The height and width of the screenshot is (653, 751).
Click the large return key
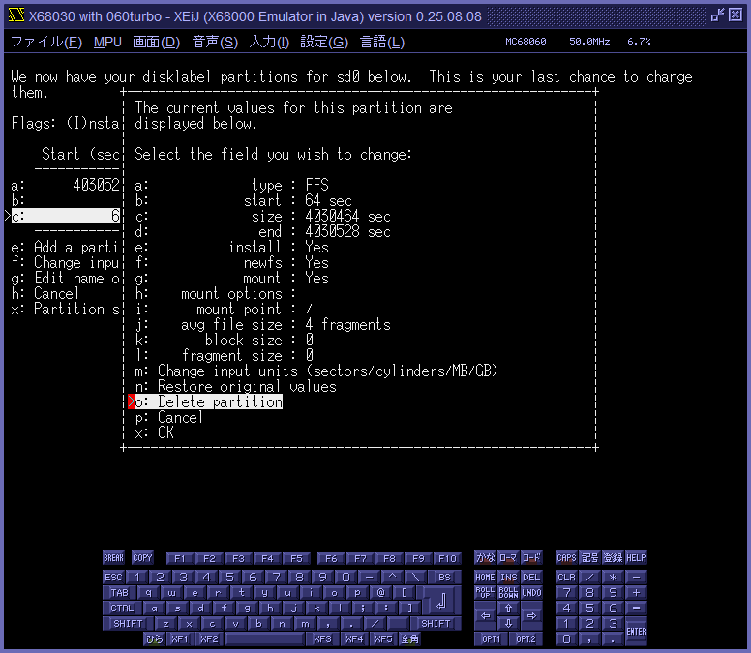click(x=441, y=601)
